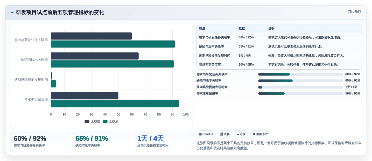Image resolution: width=372 pixels, height=161 pixels.
Task: Click chart axis label 延期风险提前发现时间
Action: pos(31,80)
